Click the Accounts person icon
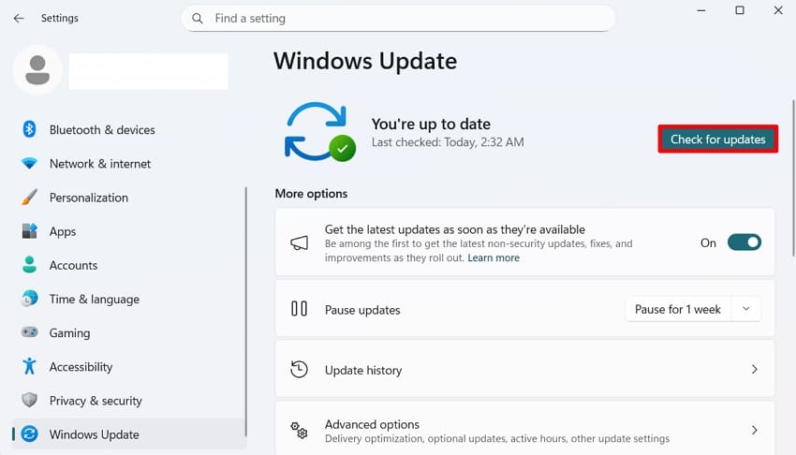This screenshot has height=455, width=796. [x=29, y=265]
